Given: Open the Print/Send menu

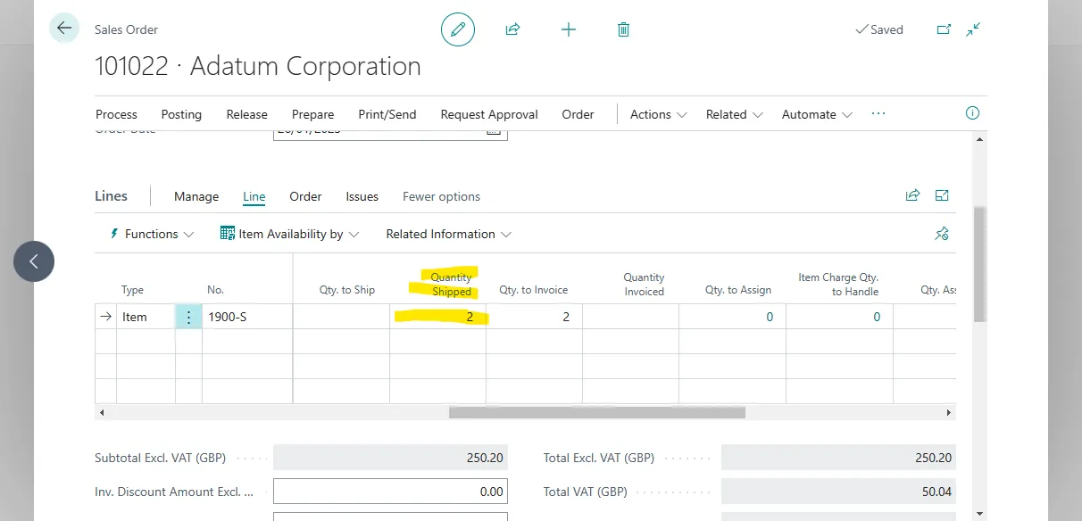Looking at the screenshot, I should click(x=387, y=114).
